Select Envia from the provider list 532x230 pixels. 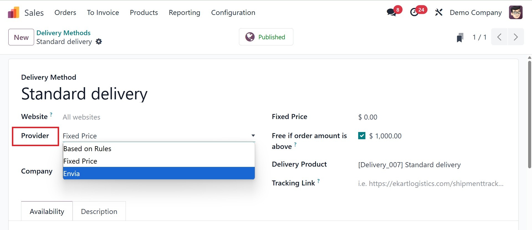[159, 174]
